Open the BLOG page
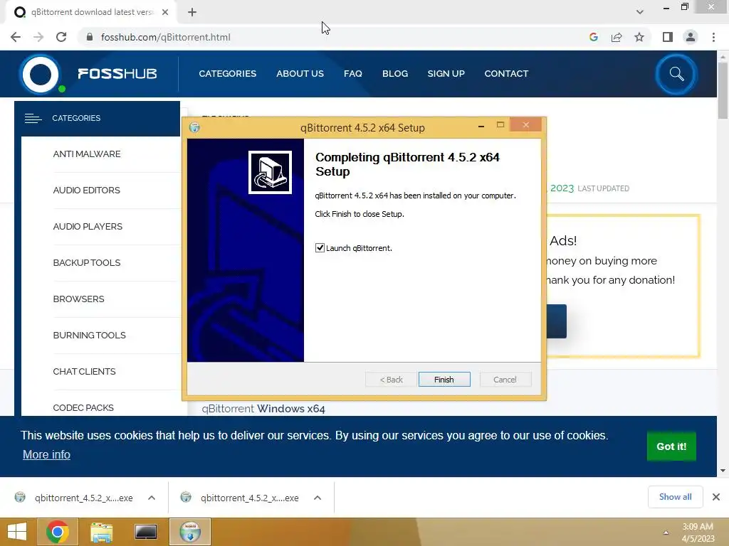This screenshot has width=729, height=546. tap(394, 74)
